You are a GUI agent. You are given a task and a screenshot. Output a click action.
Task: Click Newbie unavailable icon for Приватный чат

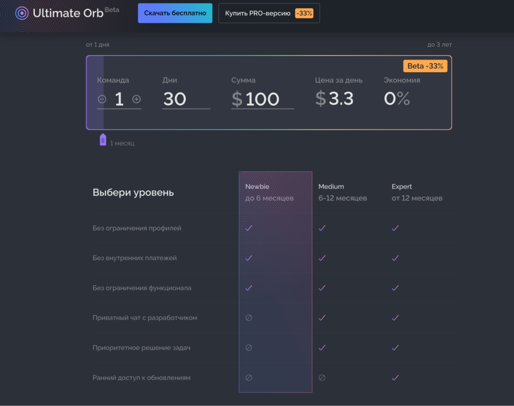pyautogui.click(x=248, y=318)
